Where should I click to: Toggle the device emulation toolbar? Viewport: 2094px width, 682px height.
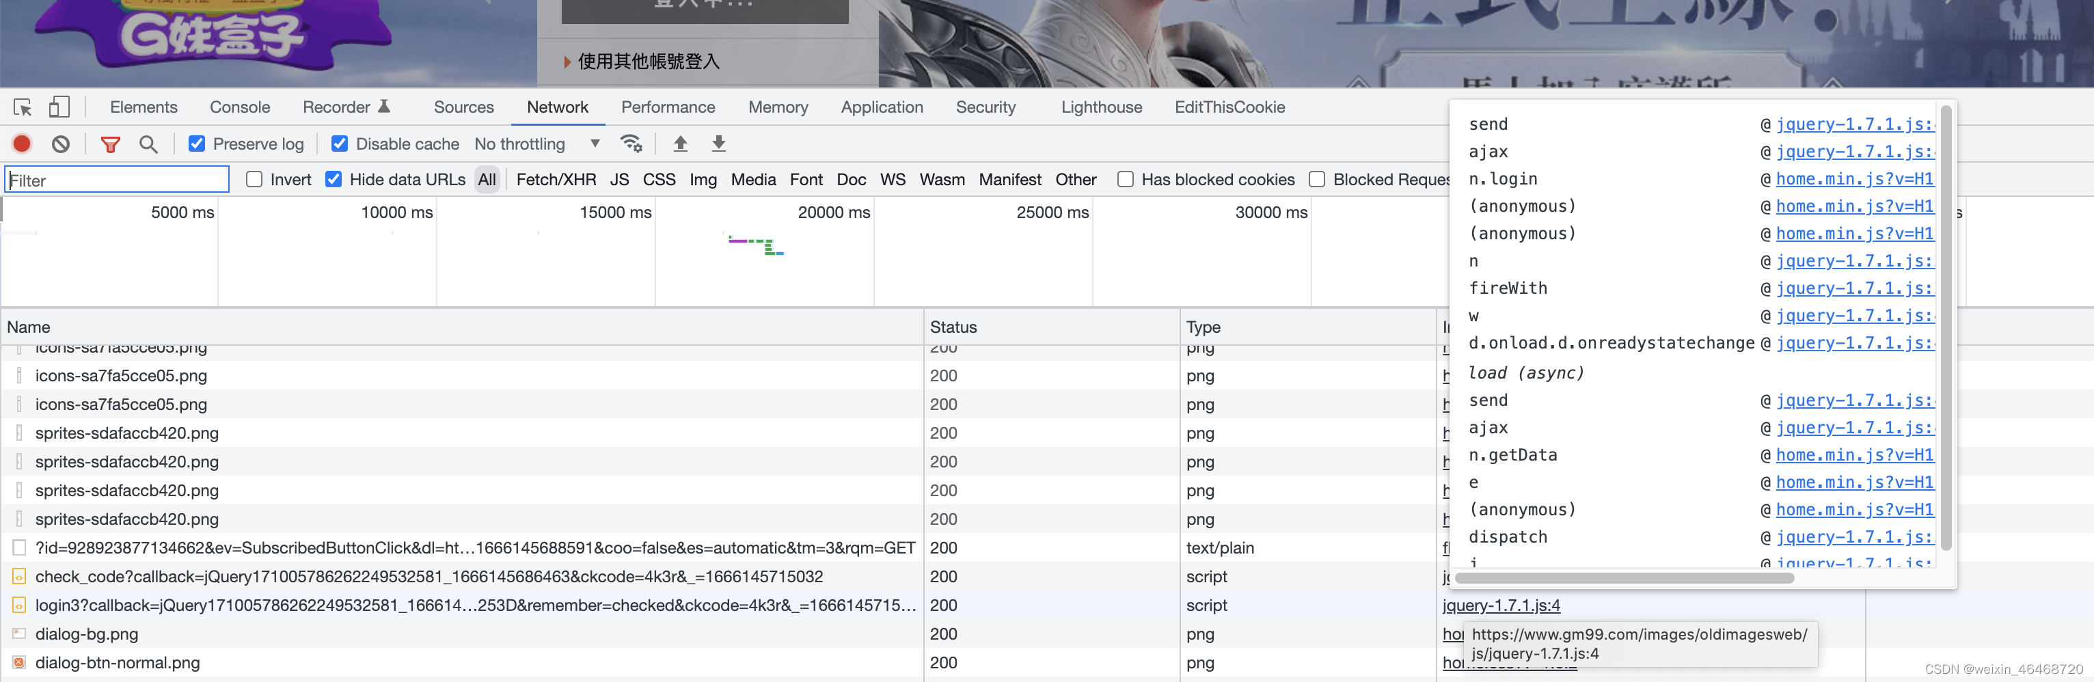(x=57, y=107)
